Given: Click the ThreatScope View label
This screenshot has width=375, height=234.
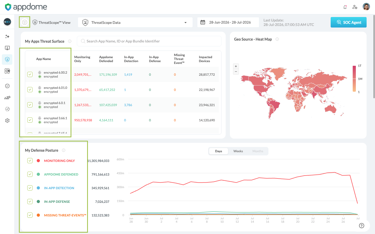Looking at the screenshot, I should (55, 23).
